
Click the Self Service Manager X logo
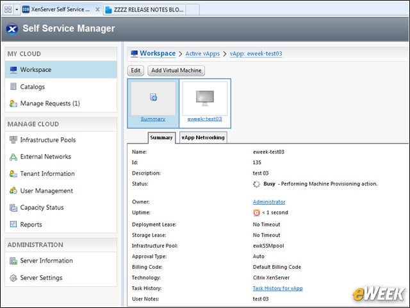12,29
